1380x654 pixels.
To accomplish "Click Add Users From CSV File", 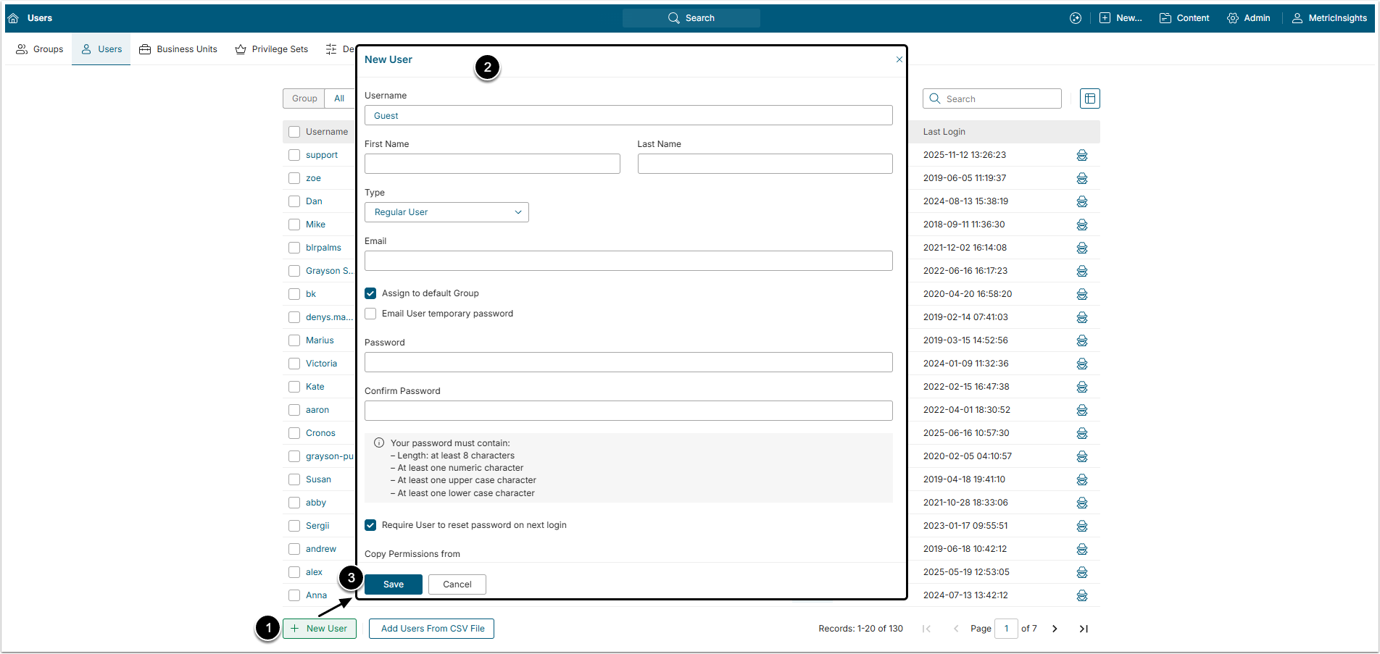I will pos(432,629).
